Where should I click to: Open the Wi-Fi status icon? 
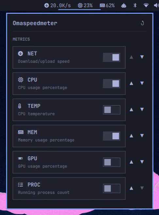point(146,6)
